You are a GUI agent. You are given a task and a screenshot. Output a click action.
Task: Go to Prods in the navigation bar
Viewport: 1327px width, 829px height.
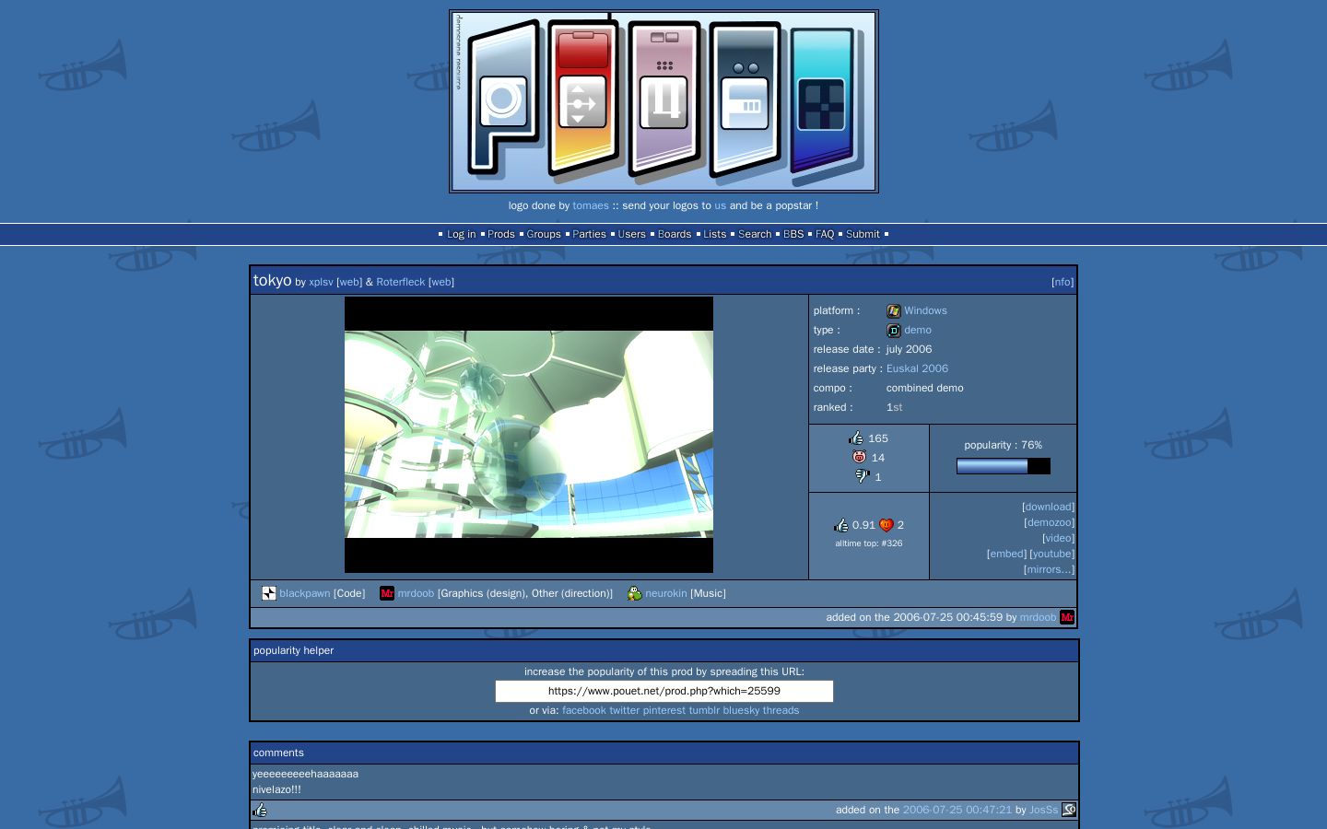coord(501,234)
